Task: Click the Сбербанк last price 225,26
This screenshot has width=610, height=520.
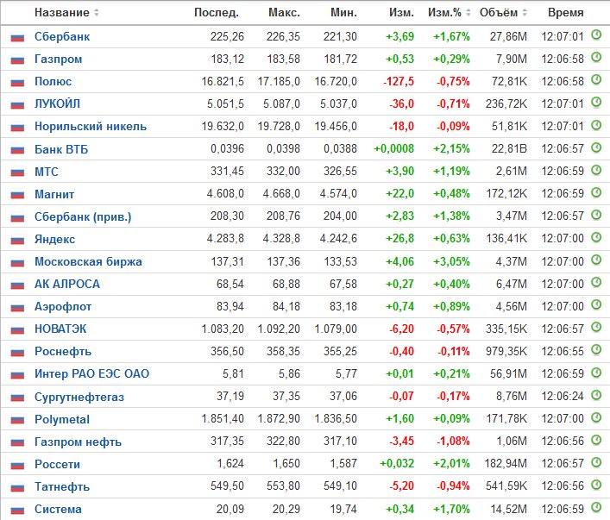Action: [x=227, y=36]
